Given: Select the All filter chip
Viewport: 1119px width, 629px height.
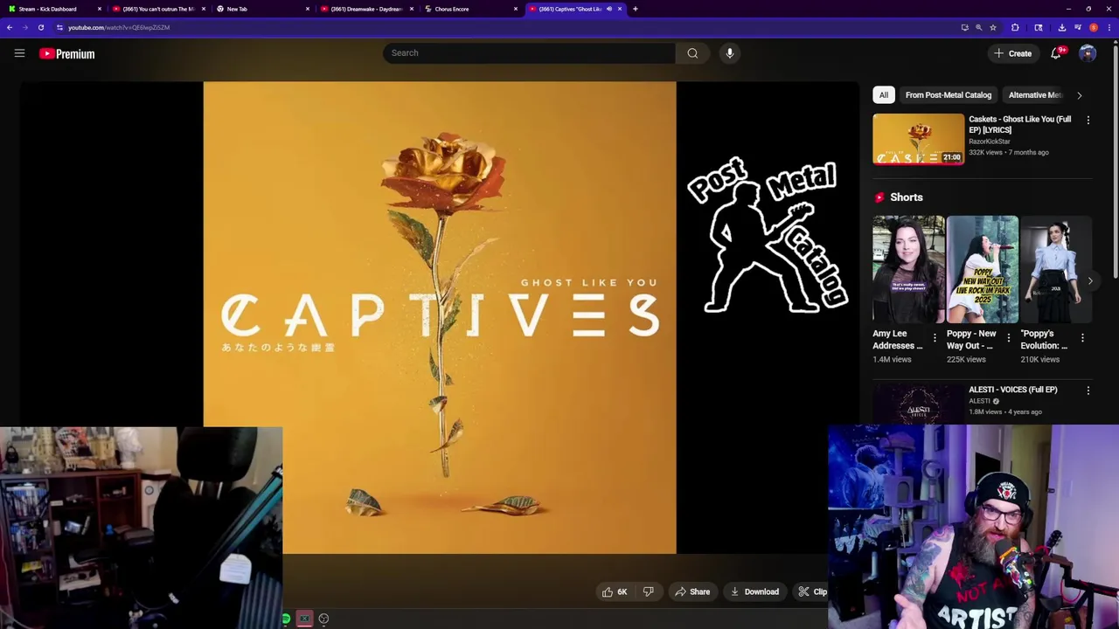Looking at the screenshot, I should coord(883,95).
